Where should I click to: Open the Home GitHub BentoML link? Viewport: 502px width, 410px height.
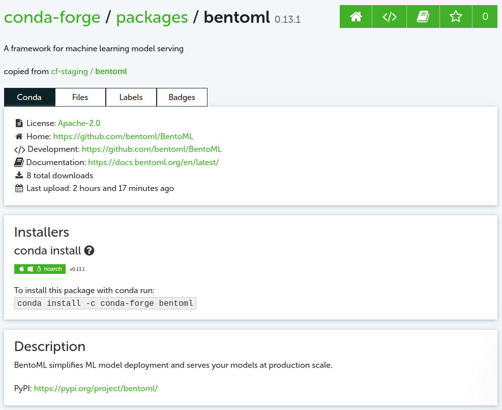click(123, 136)
